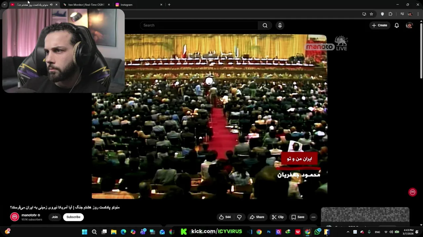Click the Persian video title text

(65, 207)
